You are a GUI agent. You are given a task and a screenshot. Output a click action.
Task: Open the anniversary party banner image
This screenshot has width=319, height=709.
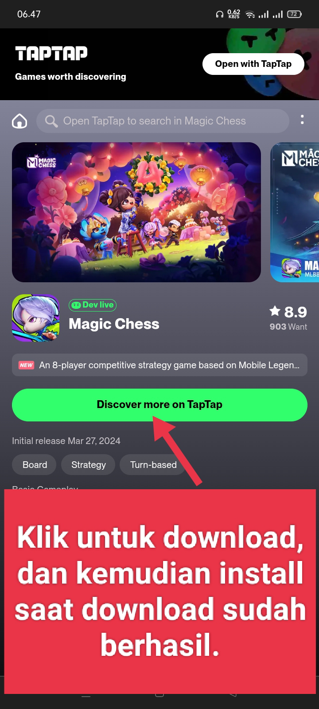(136, 212)
